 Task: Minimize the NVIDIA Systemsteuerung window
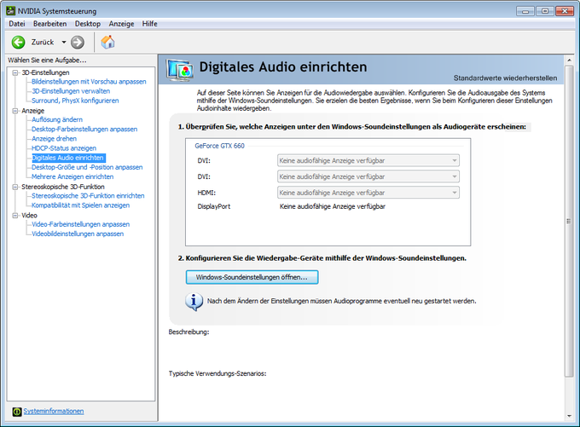(525, 11)
